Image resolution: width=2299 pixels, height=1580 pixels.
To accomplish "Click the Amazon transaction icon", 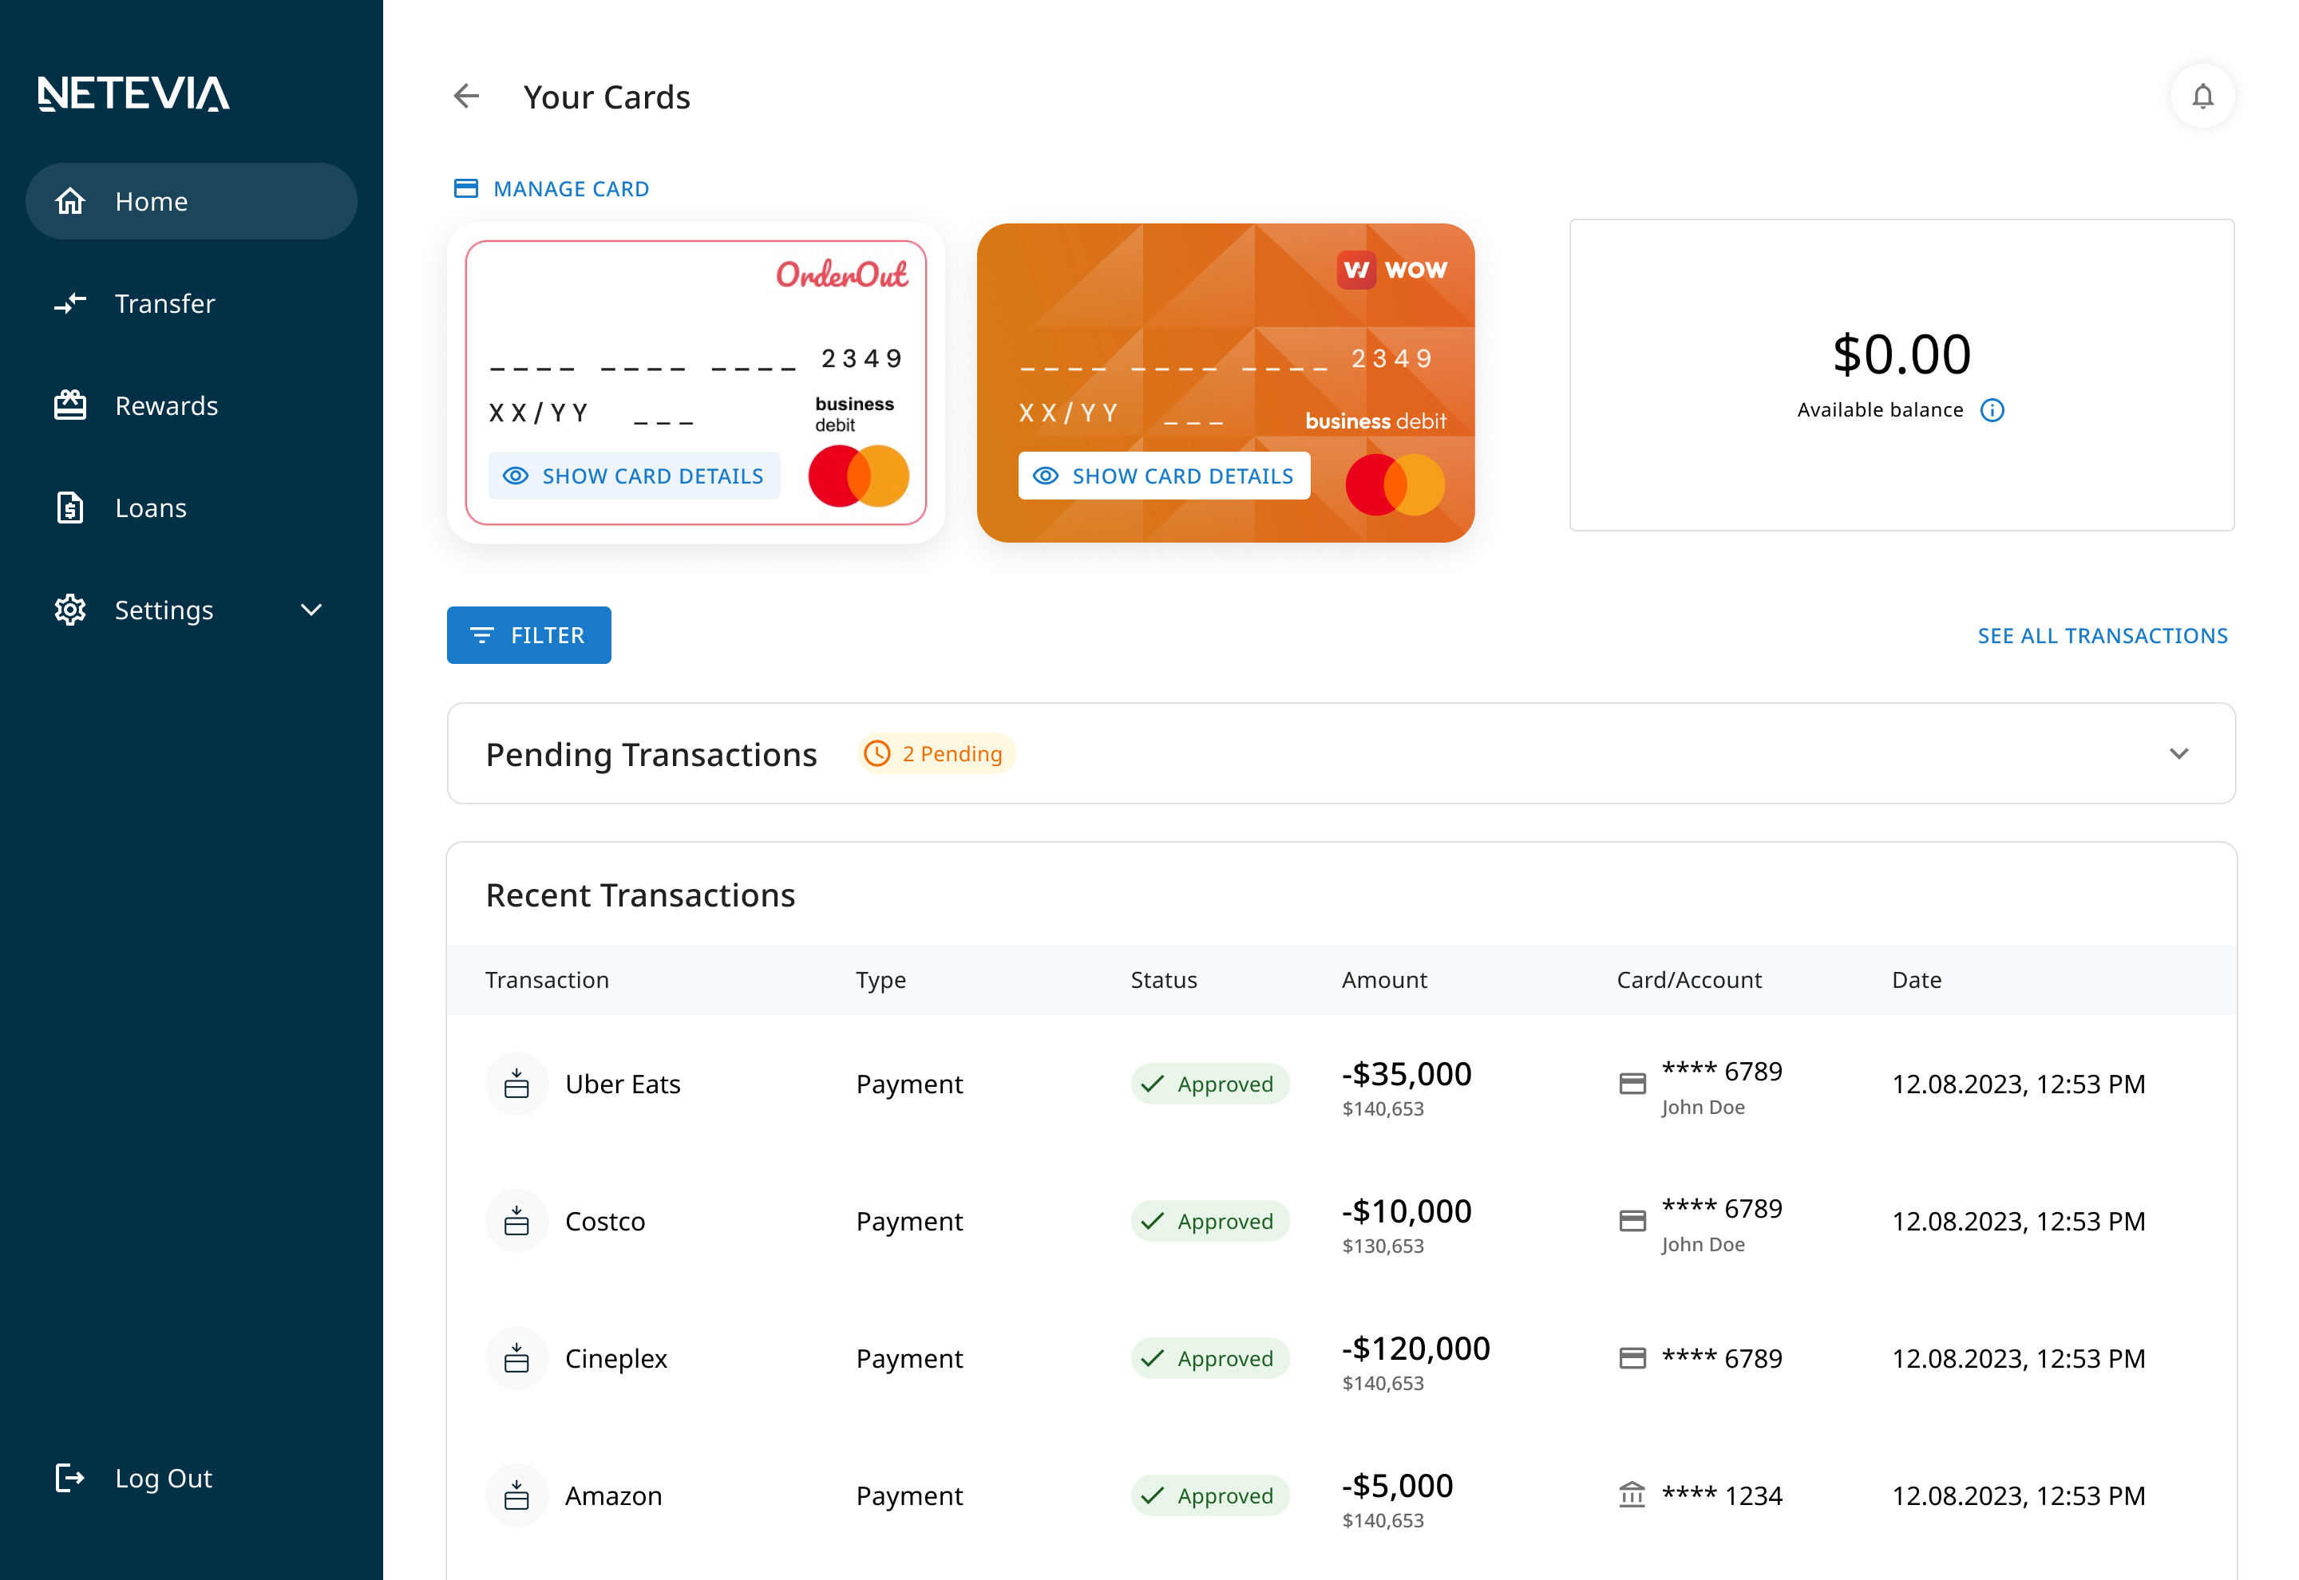I will (x=516, y=1495).
